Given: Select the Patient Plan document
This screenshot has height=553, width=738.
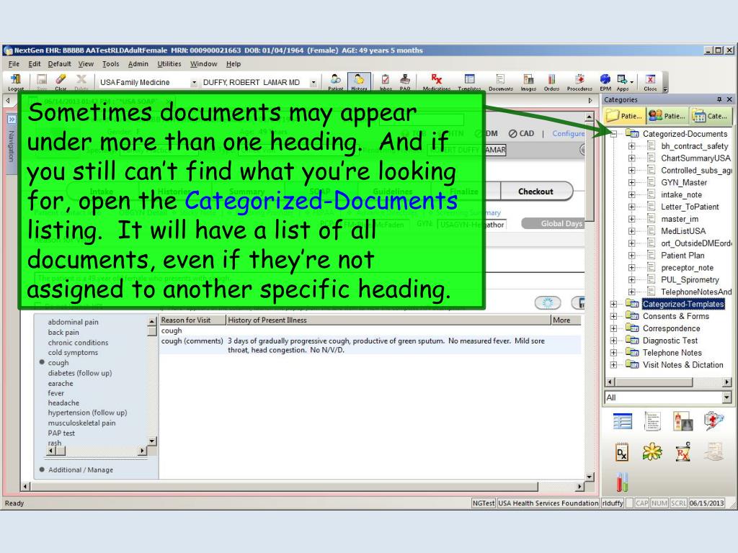Looking at the screenshot, I should (x=683, y=256).
